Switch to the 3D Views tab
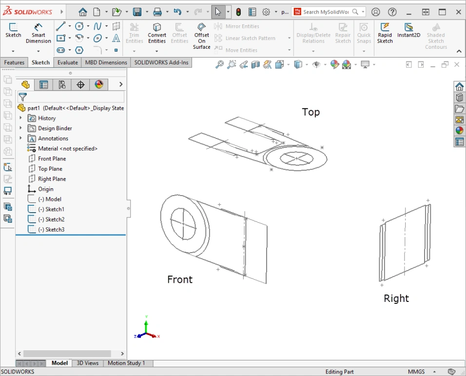Screen dimensions: 466x376 pos(87,363)
